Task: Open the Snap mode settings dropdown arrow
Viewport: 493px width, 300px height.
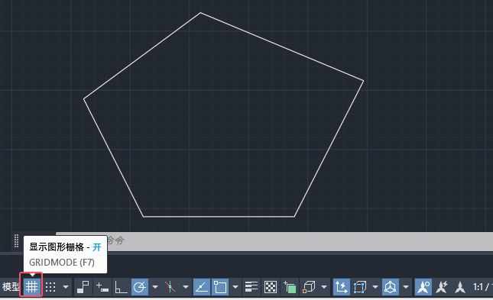Action: click(x=66, y=286)
